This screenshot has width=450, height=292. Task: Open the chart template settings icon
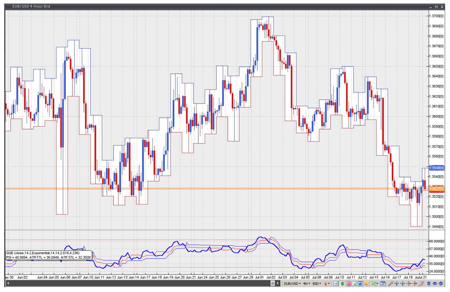click(383, 283)
